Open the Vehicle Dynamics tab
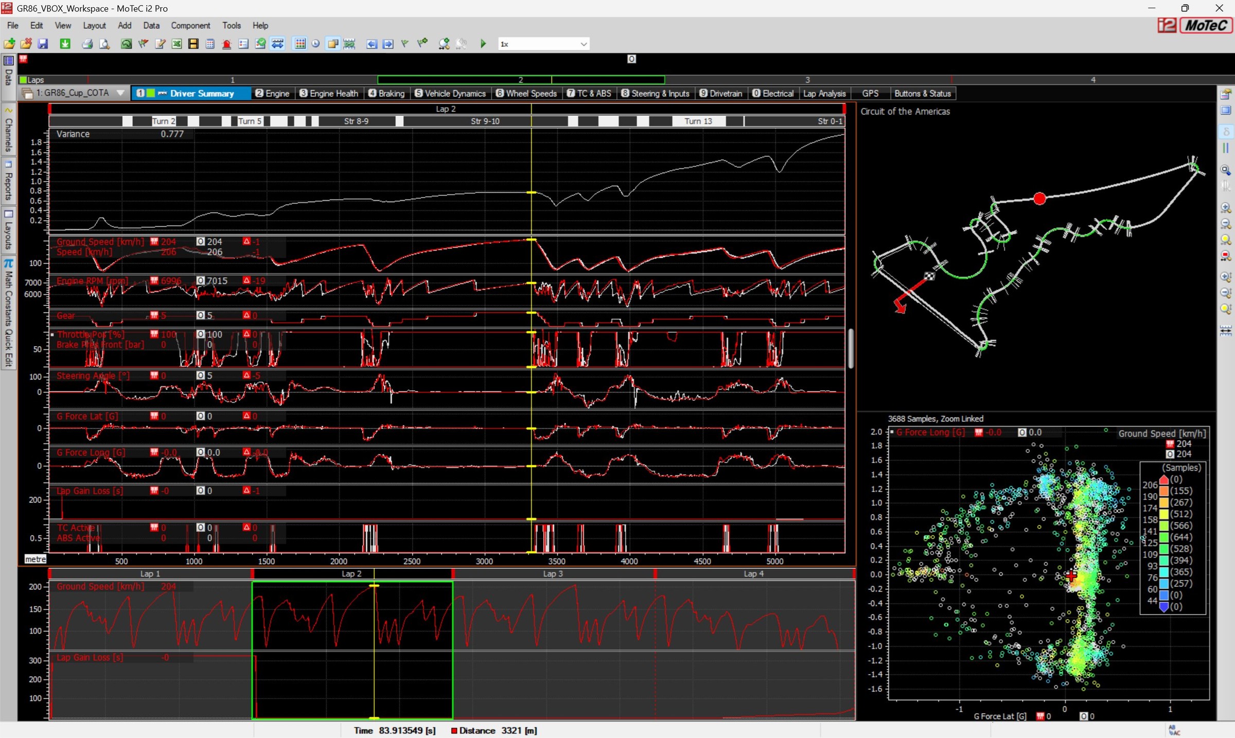This screenshot has height=738, width=1235. pos(451,94)
